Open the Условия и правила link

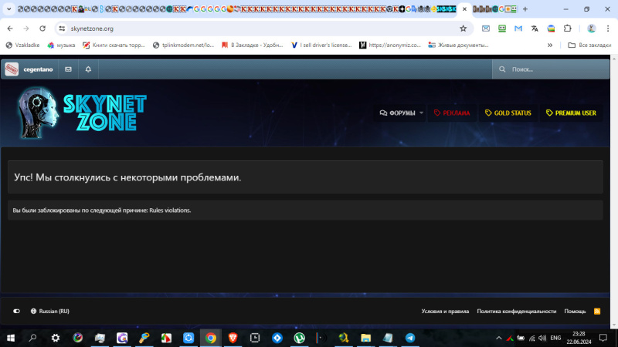[445, 312]
